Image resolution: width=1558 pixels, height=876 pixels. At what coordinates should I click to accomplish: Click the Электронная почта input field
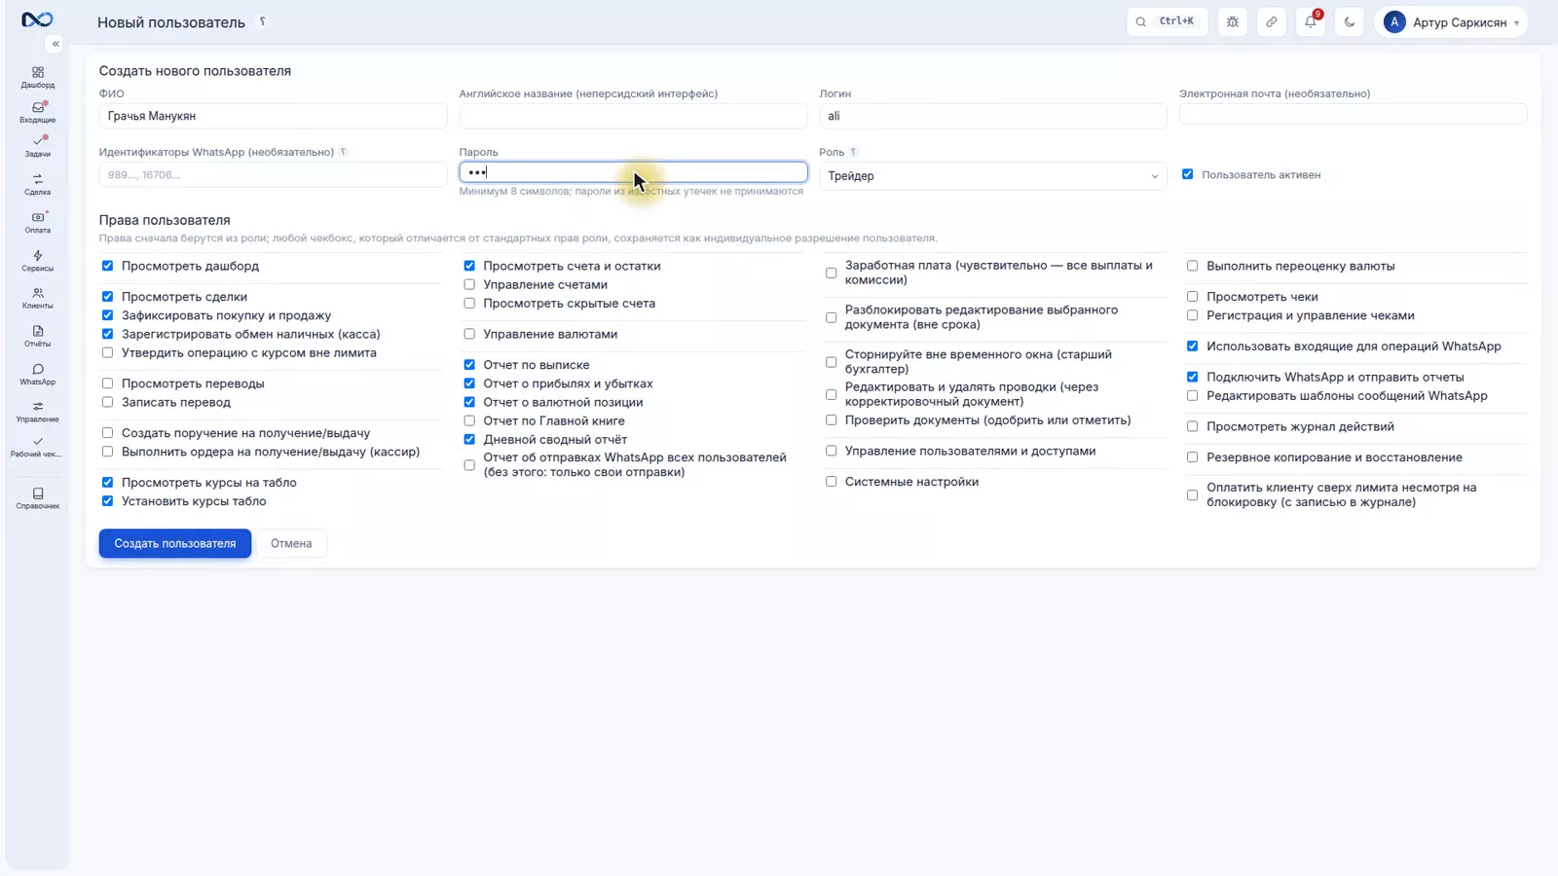tap(1353, 115)
